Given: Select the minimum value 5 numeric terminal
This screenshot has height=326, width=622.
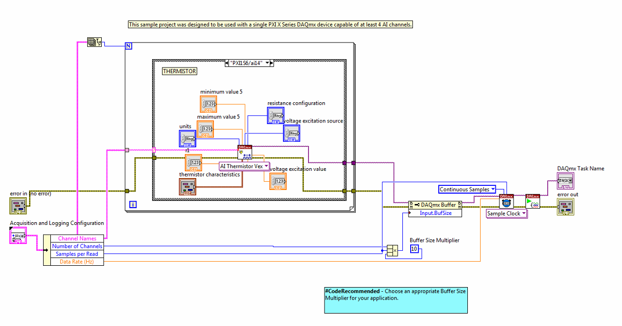Looking at the screenshot, I should point(208,104).
